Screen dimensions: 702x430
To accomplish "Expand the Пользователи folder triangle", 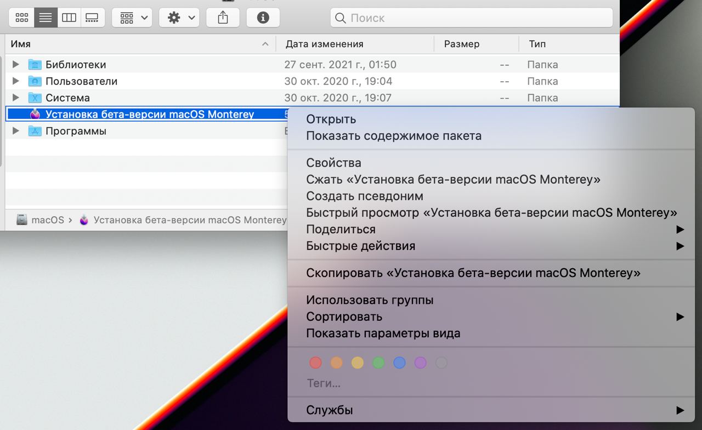I will point(16,81).
